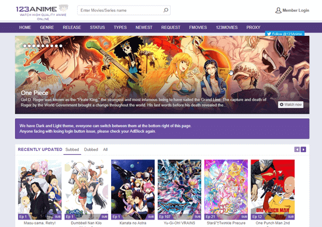
Task: Open the STATUS menu
Action: pyautogui.click(x=98, y=27)
